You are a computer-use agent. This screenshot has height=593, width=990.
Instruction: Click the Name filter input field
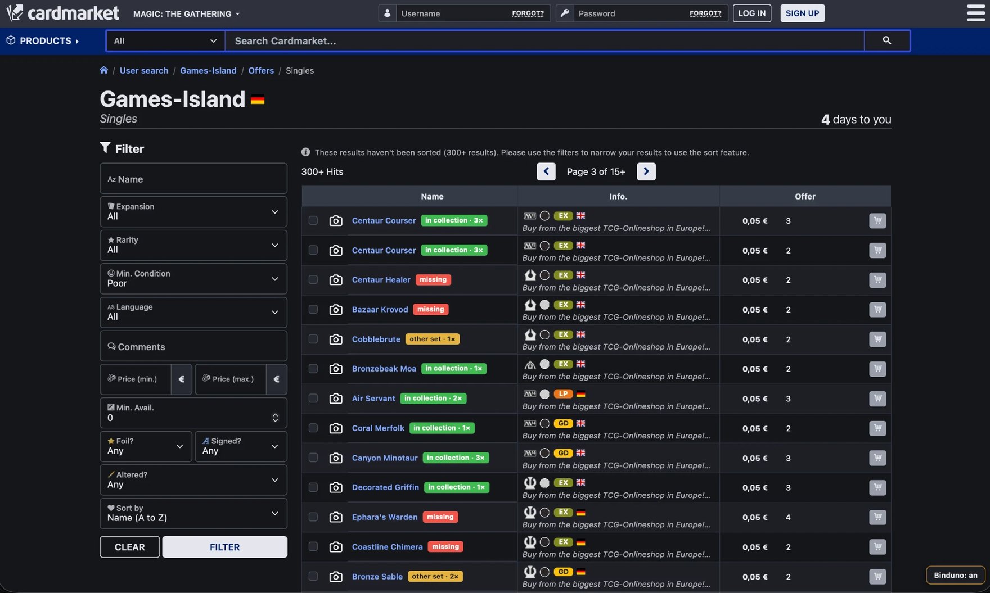(193, 179)
